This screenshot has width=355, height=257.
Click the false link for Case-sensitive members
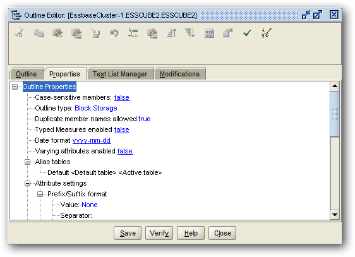click(x=122, y=97)
